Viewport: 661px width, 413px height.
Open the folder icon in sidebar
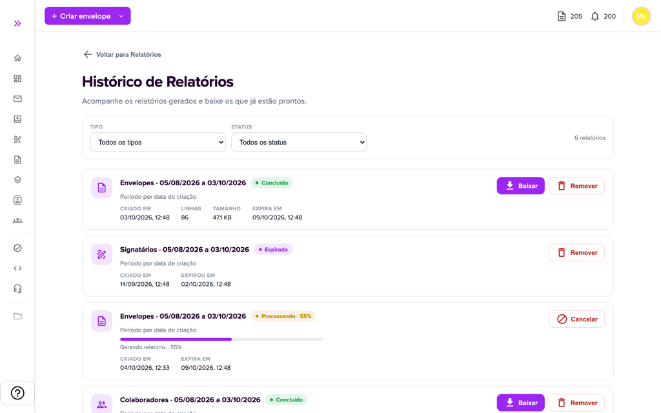tap(17, 316)
